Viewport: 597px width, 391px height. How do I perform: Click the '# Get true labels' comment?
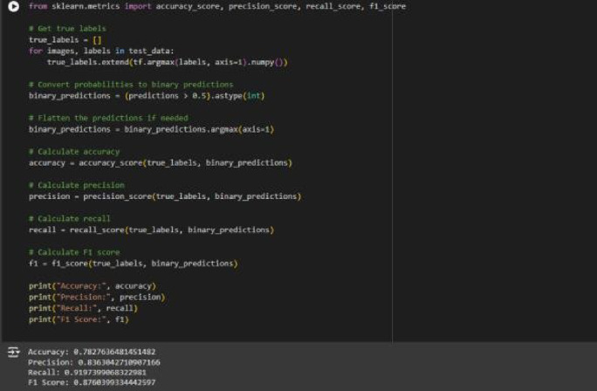[67, 29]
